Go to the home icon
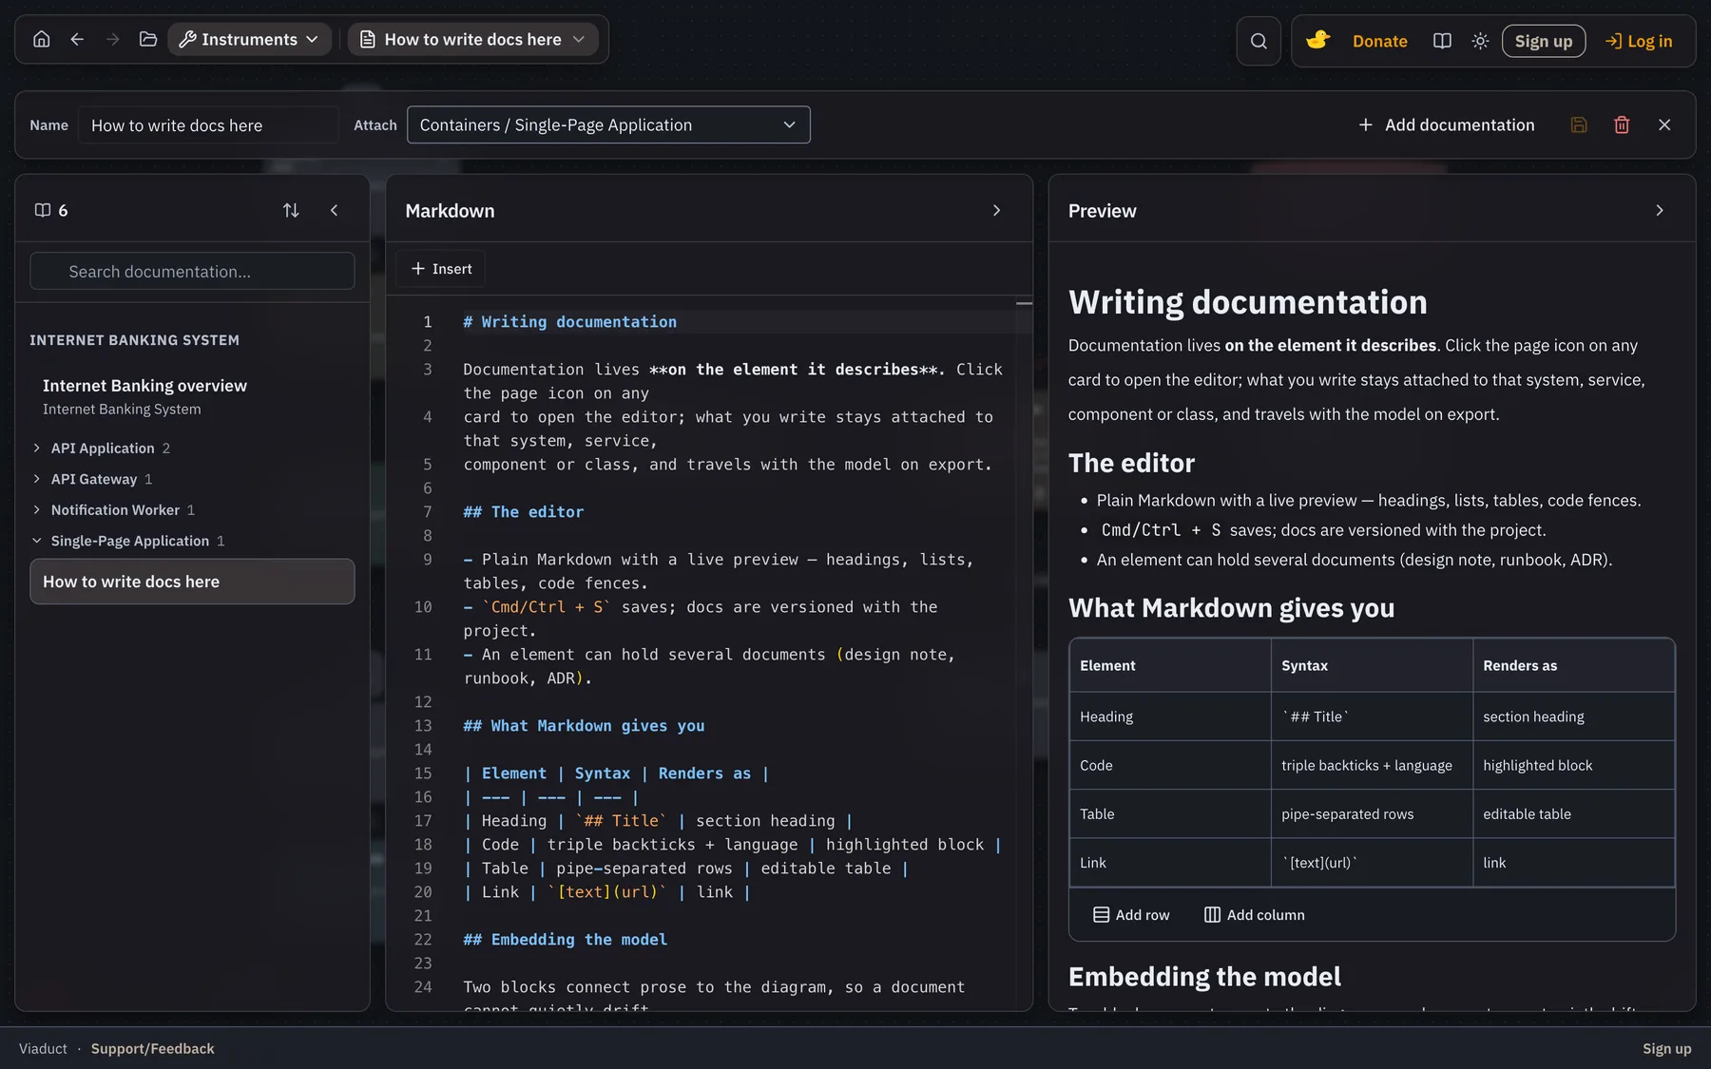 (41, 39)
